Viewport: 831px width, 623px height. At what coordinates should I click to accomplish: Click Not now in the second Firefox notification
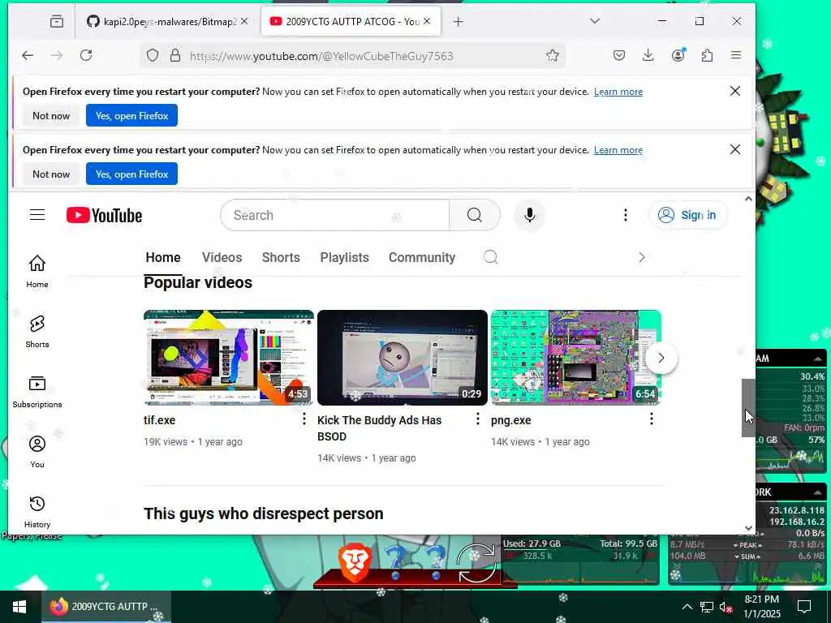51,174
